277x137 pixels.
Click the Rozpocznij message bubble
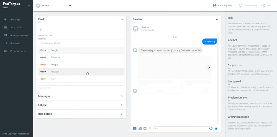[x=209, y=41]
